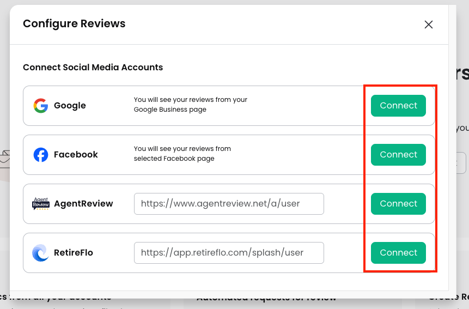
Task: Click the AgentReview label text
Action: (83, 204)
